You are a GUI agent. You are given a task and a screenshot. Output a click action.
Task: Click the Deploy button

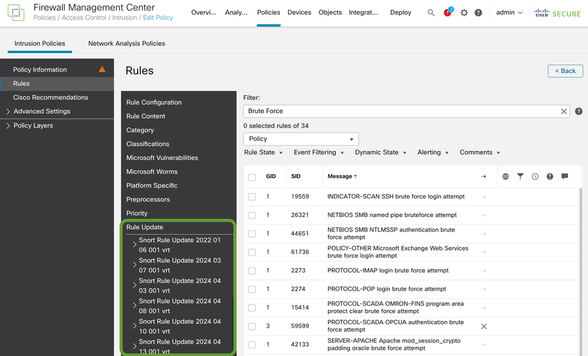tap(401, 12)
